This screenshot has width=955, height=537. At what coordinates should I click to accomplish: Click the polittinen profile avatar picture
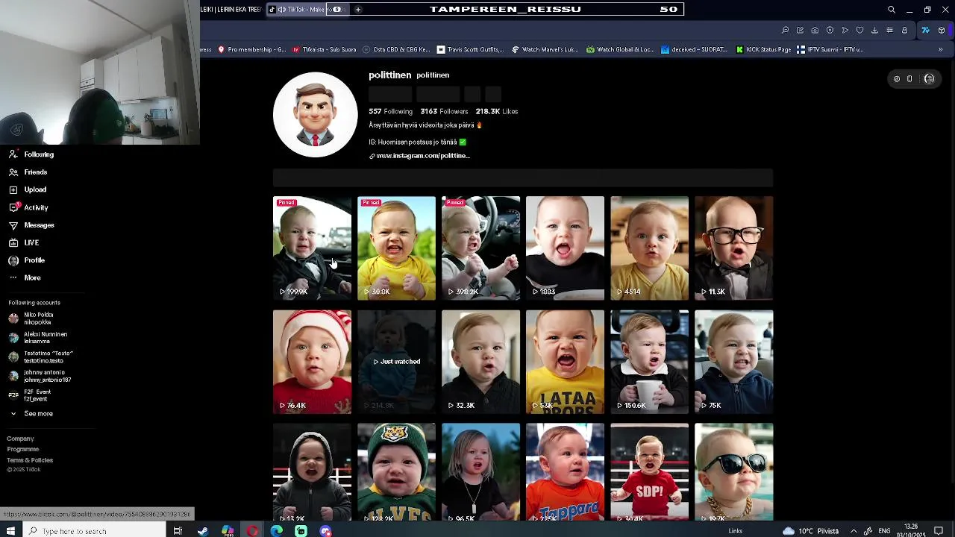click(316, 115)
